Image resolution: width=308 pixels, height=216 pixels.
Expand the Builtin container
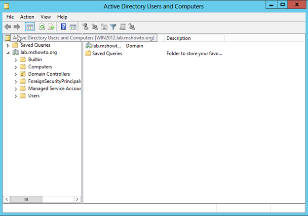click(x=16, y=60)
